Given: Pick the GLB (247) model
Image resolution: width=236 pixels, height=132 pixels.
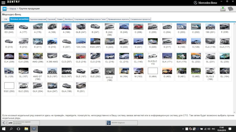Looking at the screenshot, I should point(81,30).
